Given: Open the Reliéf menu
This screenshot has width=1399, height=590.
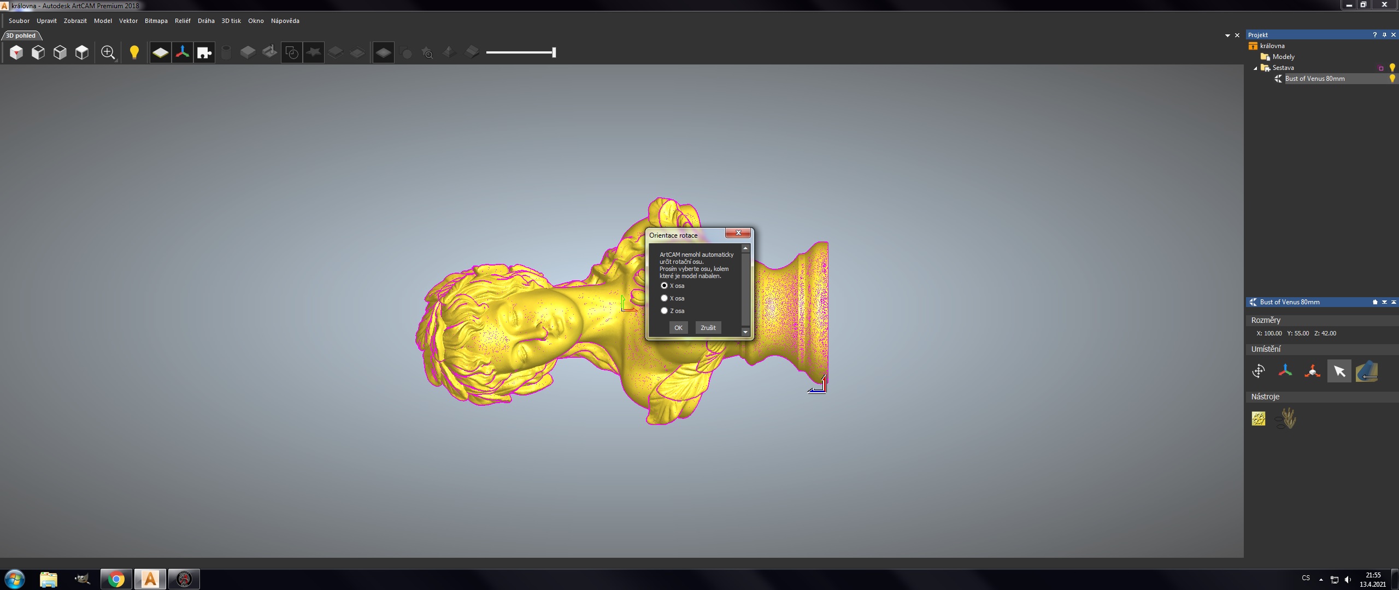Looking at the screenshot, I should (x=183, y=21).
